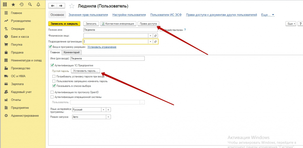This screenshot has width=303, height=148.
Task: Click the Установить пароль button
Action: [86, 71]
